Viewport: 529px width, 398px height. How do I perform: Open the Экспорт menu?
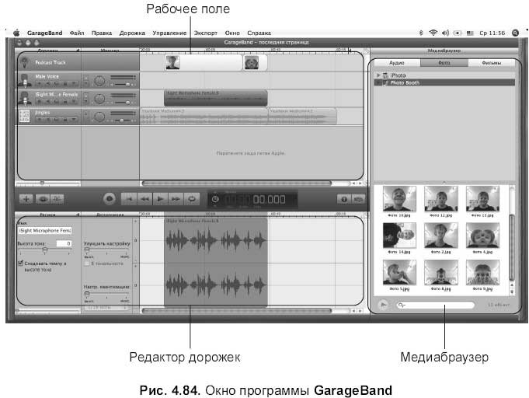click(205, 33)
